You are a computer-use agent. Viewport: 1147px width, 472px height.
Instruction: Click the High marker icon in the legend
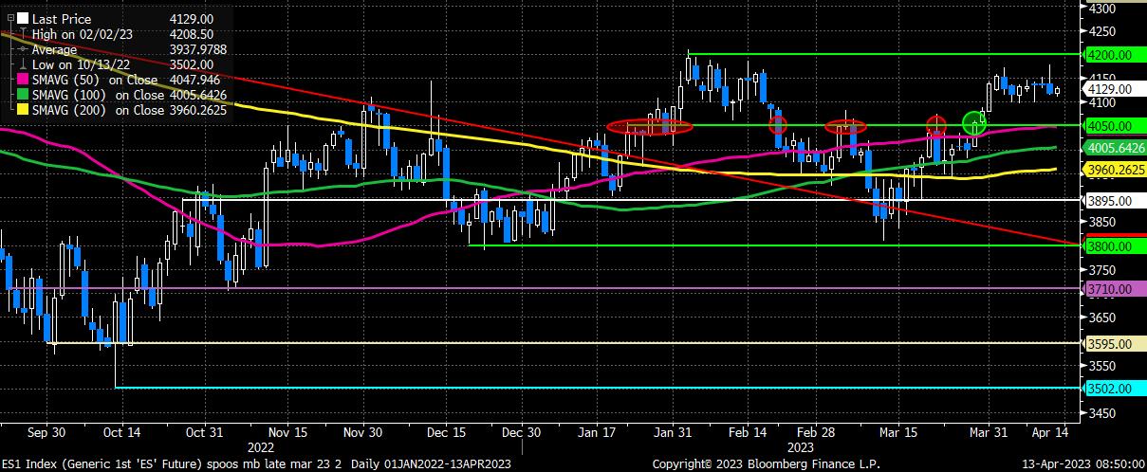tap(23, 34)
